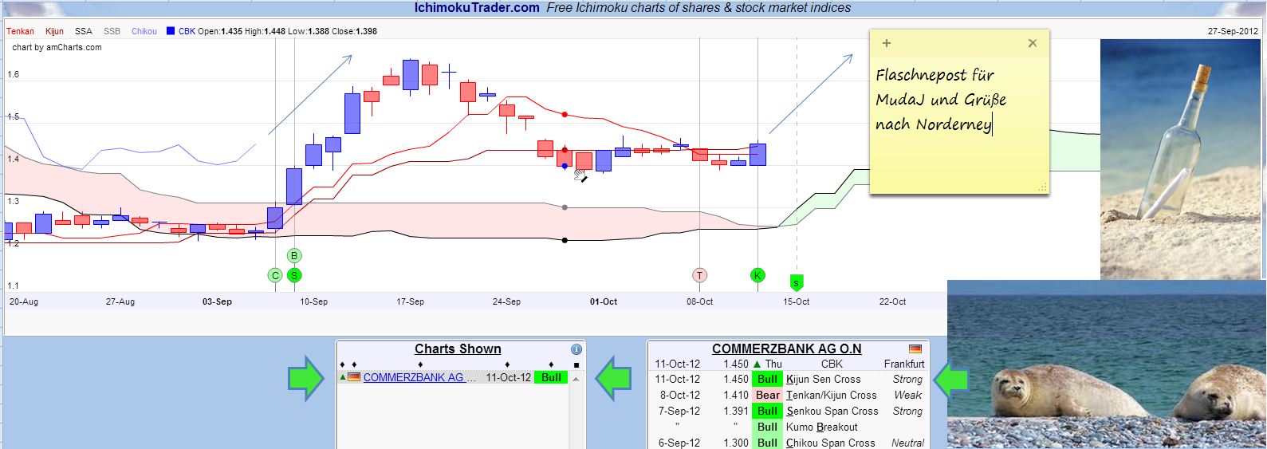The width and height of the screenshot is (1267, 449).
Task: Click the '11-Oct-12' date in Charts Shown row
Action: click(509, 377)
